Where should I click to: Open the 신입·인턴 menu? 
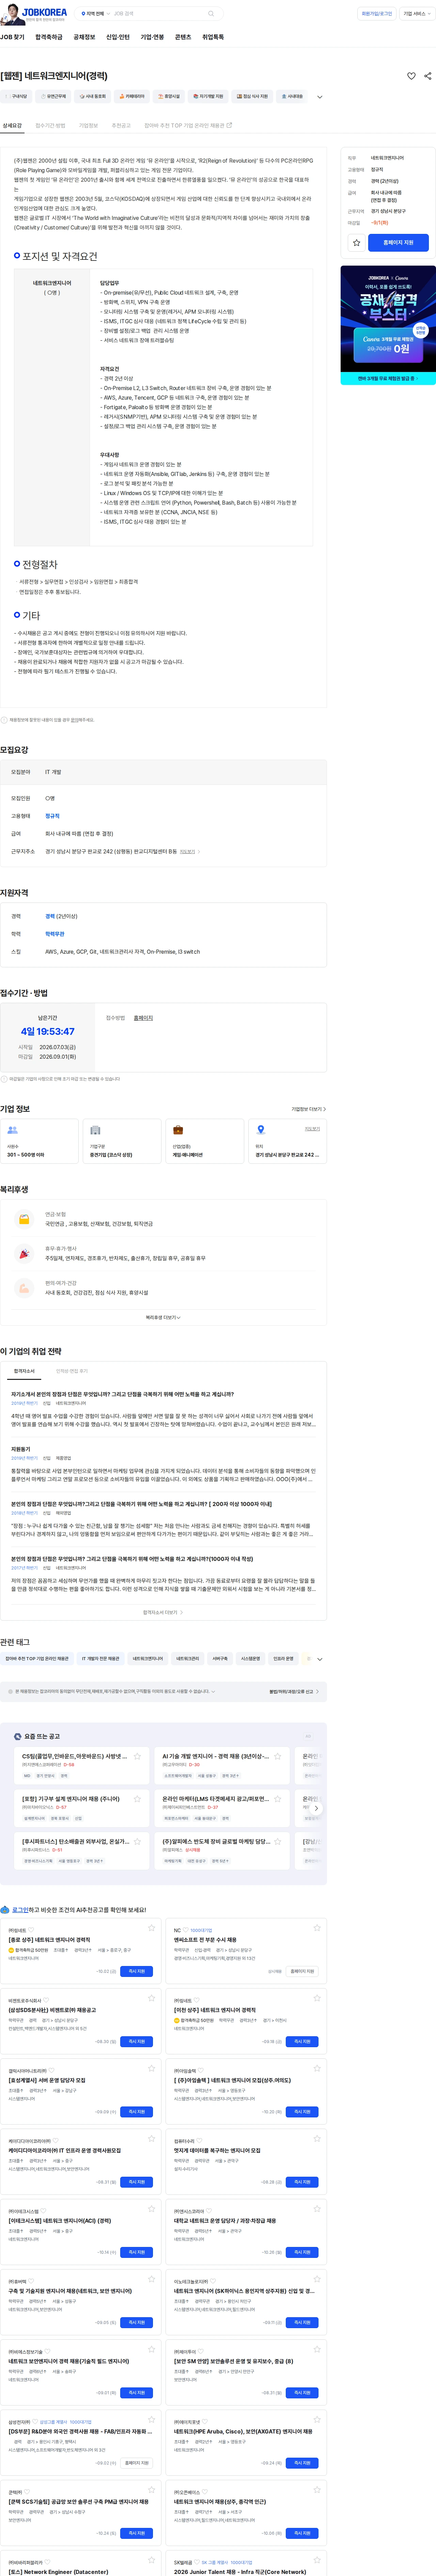point(118,37)
